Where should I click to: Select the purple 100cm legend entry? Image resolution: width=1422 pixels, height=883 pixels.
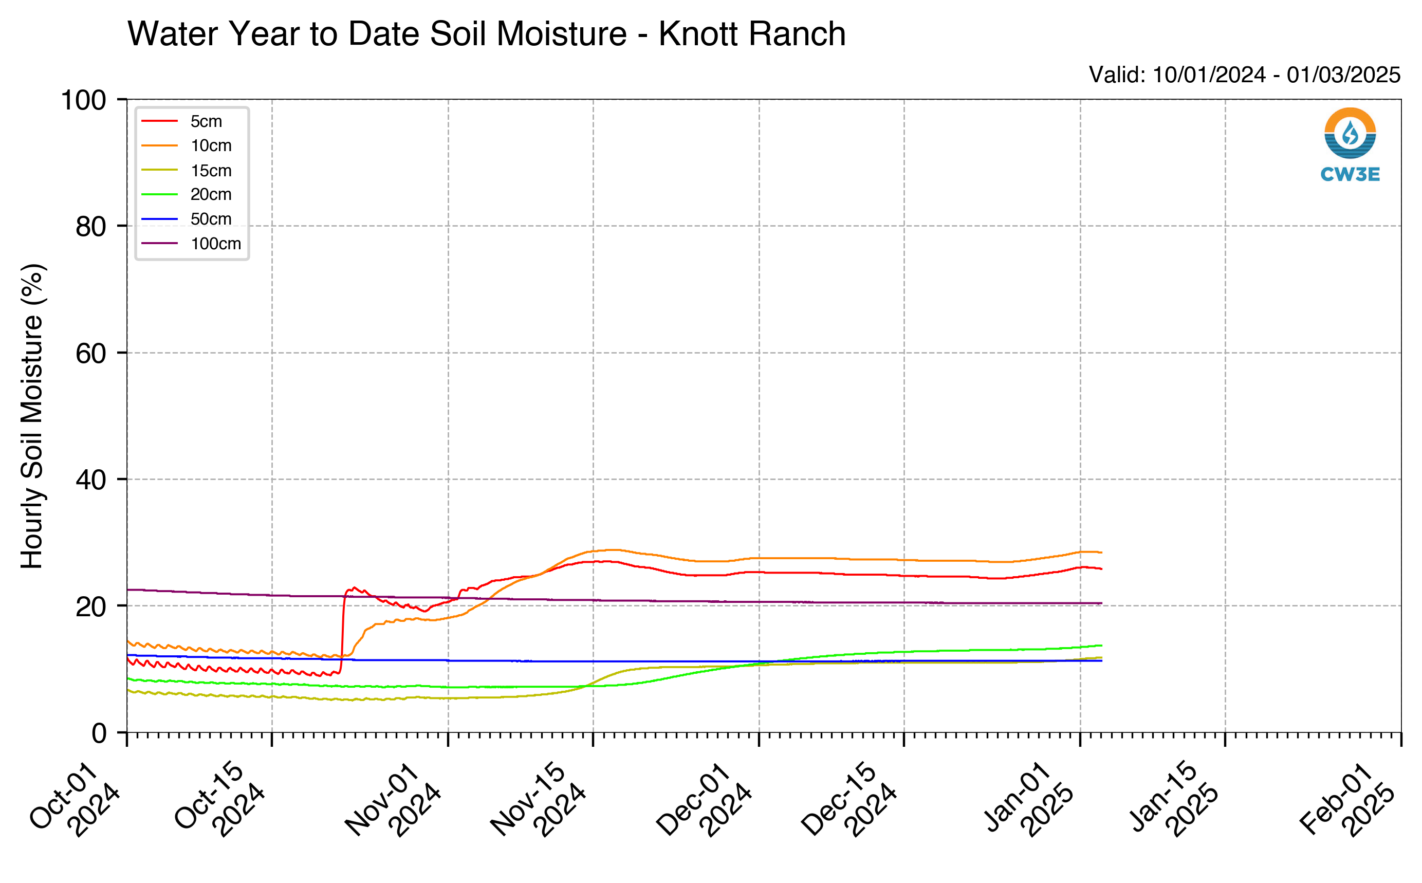191,244
